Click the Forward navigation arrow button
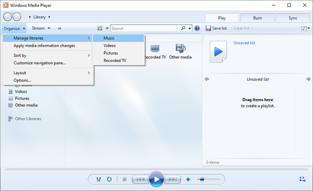313x191 pixels. (17, 17)
